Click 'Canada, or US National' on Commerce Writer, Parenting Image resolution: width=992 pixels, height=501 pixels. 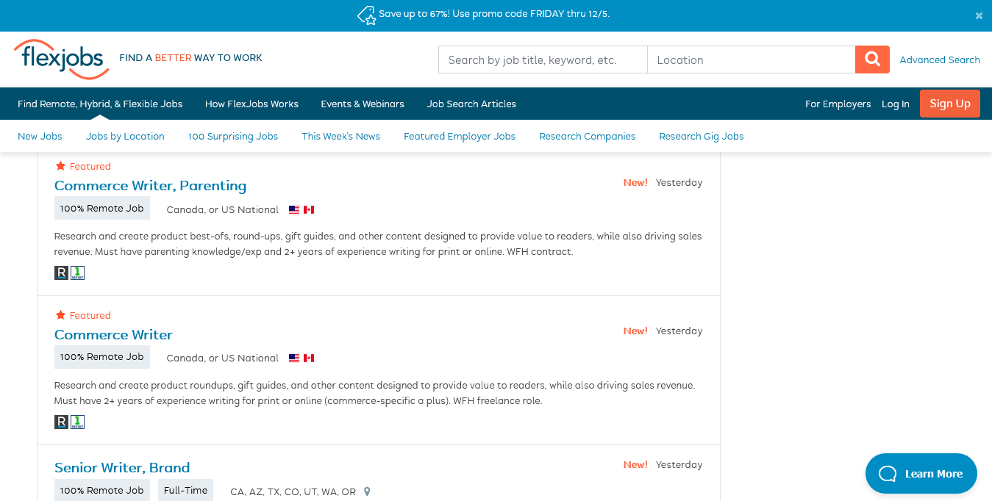223,210
